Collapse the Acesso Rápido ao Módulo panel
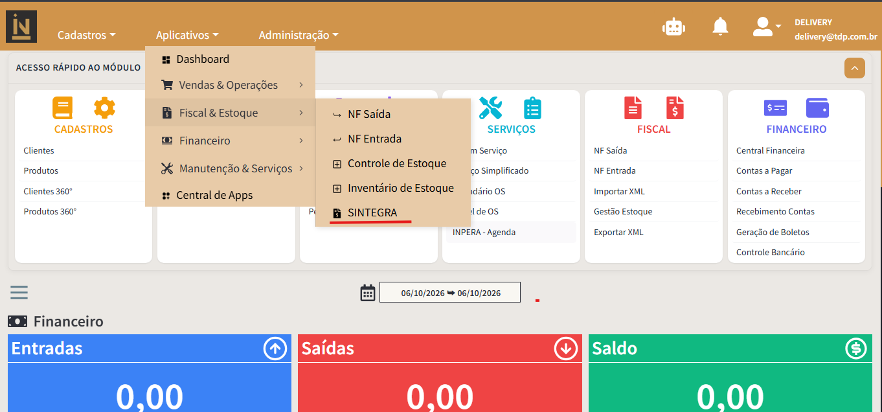The height and width of the screenshot is (412, 882). click(855, 68)
